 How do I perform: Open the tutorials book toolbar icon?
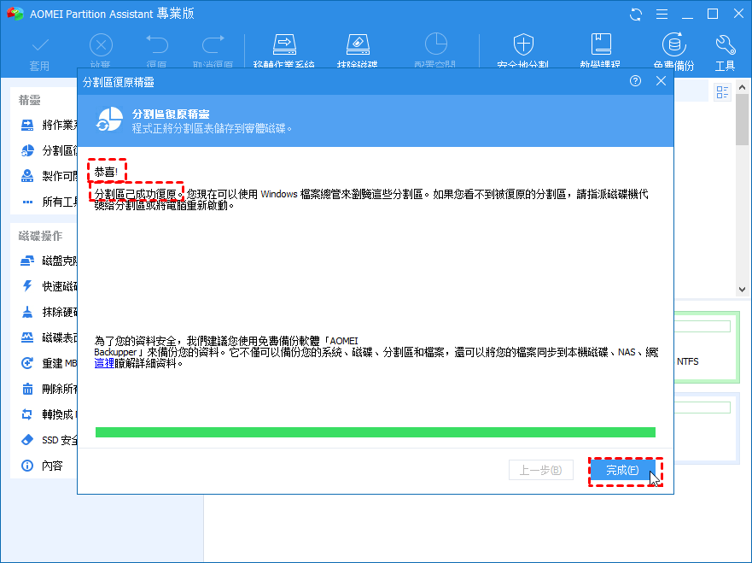click(x=600, y=44)
